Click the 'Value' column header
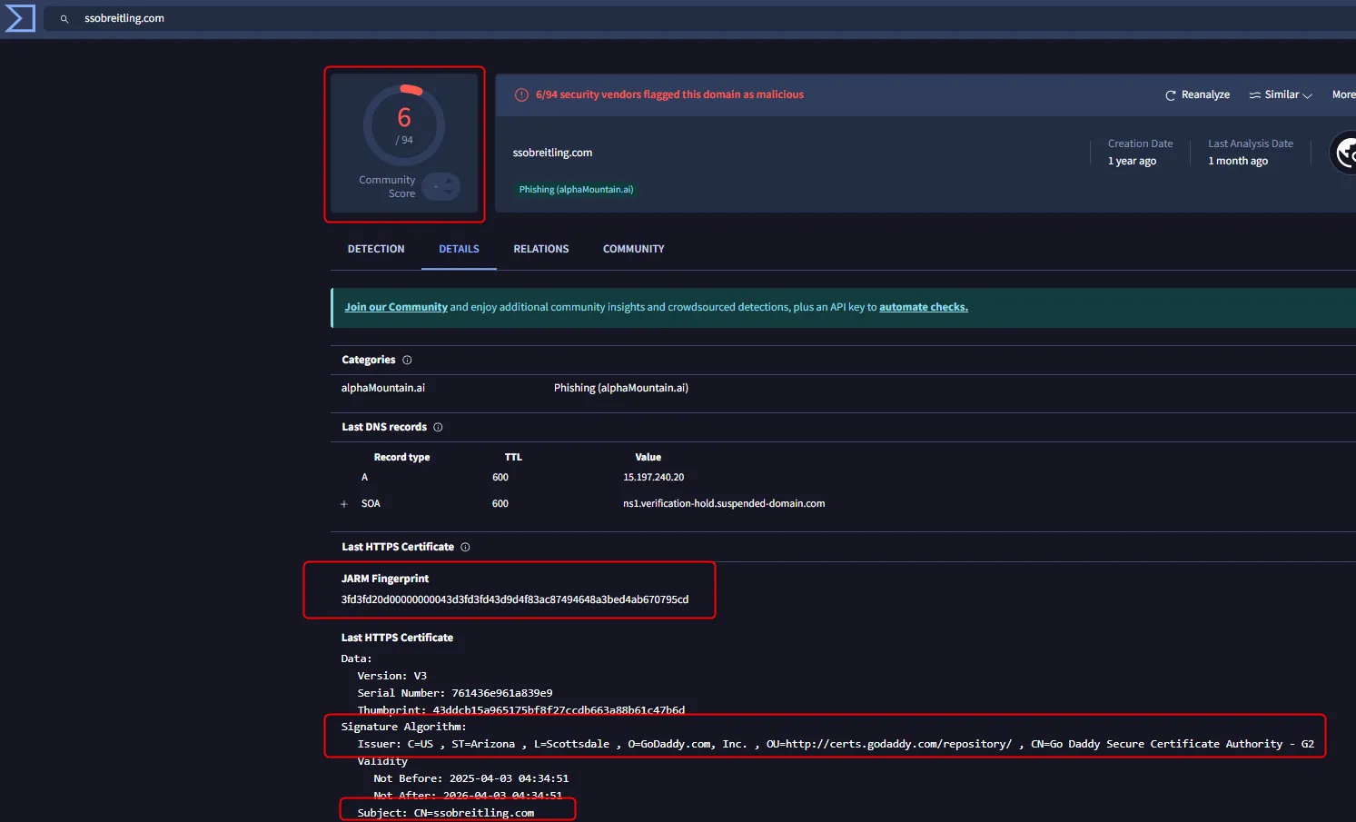This screenshot has width=1356, height=822. [648, 457]
